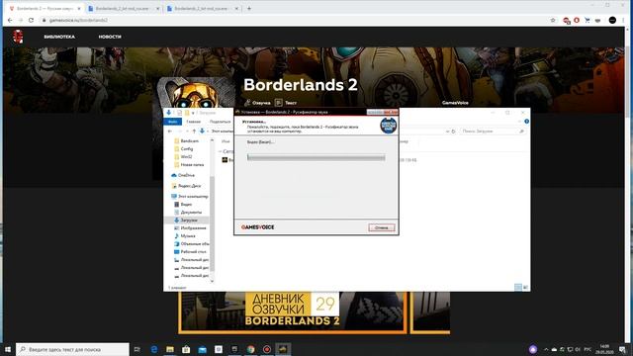Open the Поделиться ribbon tab in Explorer

(x=220, y=122)
